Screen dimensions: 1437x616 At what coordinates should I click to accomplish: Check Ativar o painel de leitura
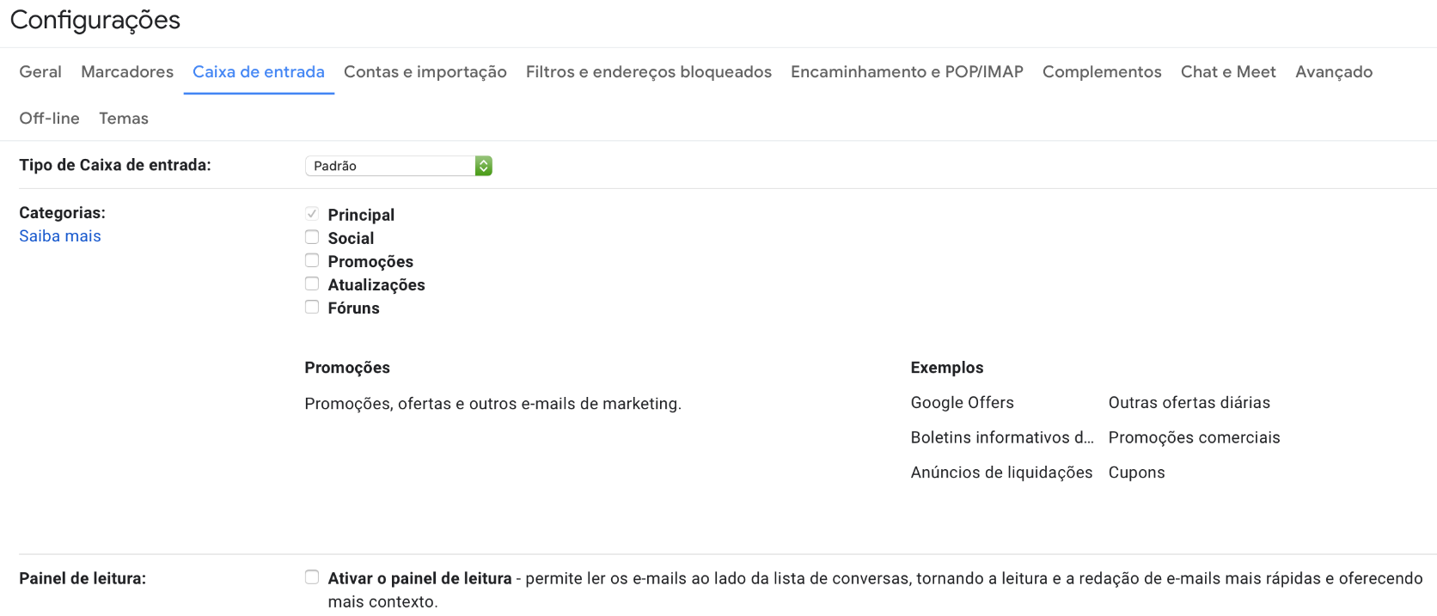click(x=312, y=577)
